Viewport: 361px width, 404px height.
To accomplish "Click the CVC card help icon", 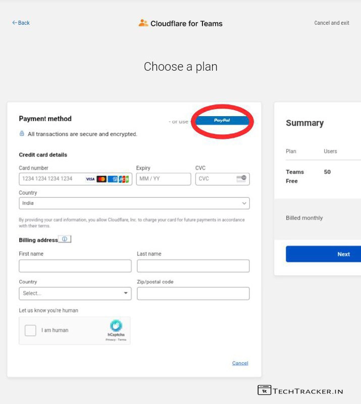I will [241, 178].
